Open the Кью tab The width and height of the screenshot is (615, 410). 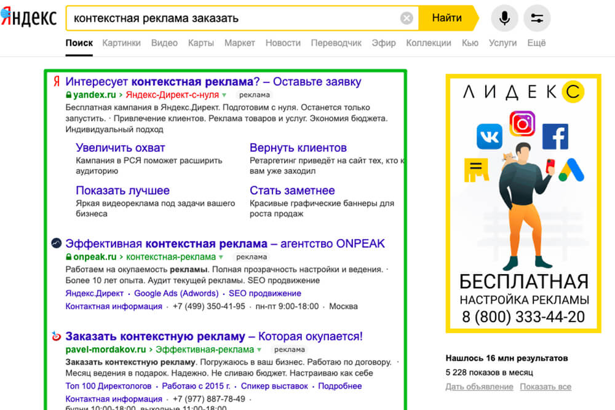pyautogui.click(x=470, y=43)
